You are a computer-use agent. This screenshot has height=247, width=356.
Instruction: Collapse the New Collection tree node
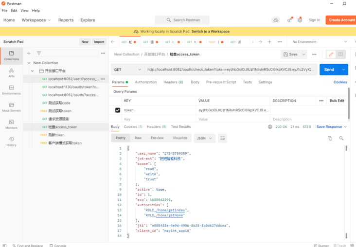pyautogui.click(x=29, y=63)
